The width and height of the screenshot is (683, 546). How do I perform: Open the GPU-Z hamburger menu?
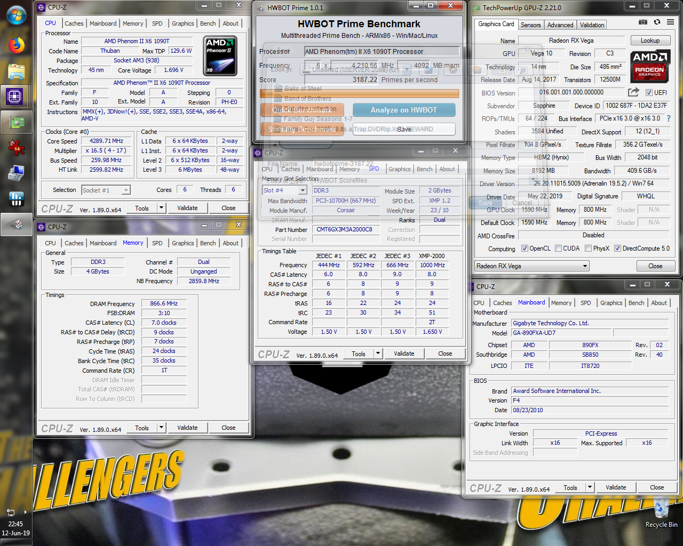pos(671,22)
